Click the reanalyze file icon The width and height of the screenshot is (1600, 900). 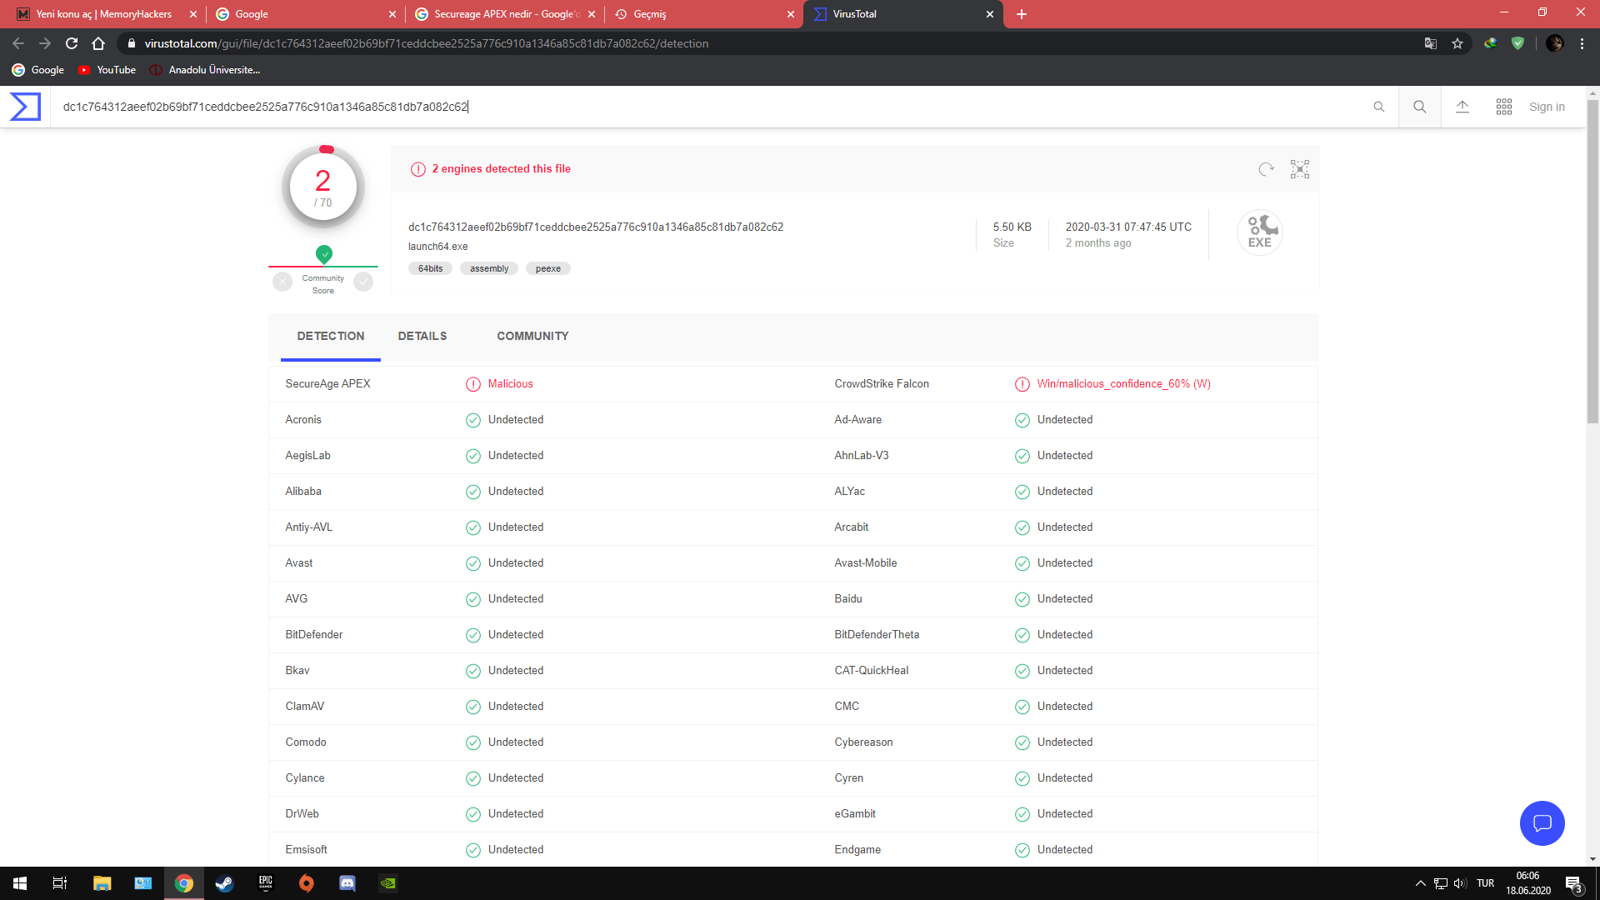coord(1267,169)
